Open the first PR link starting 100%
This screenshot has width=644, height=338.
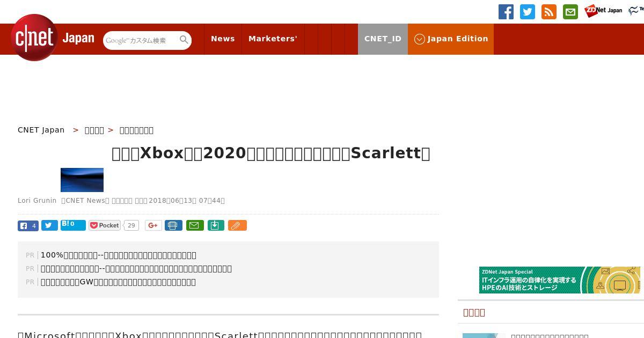tap(119, 255)
